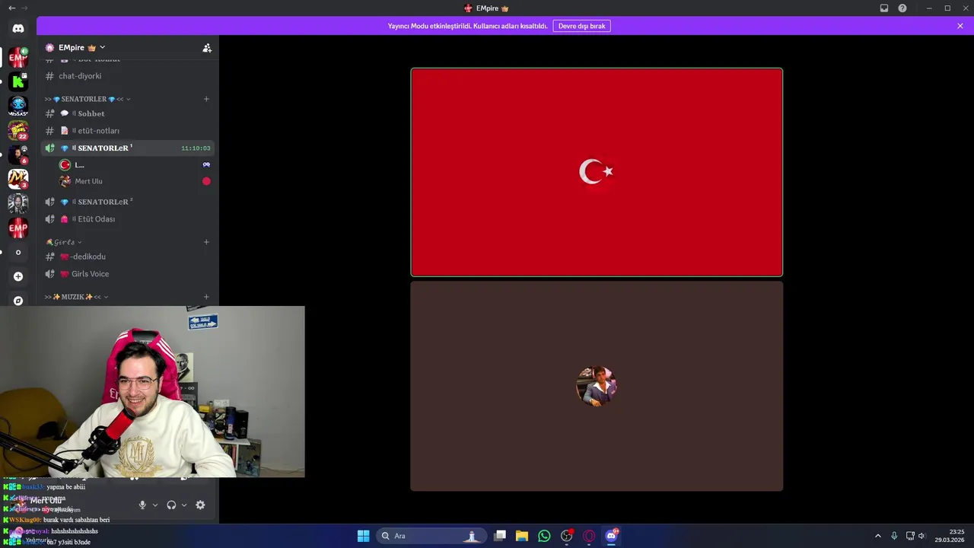The height and width of the screenshot is (548, 974).
Task: Create channel in SENATORLER category
Action: [206, 99]
